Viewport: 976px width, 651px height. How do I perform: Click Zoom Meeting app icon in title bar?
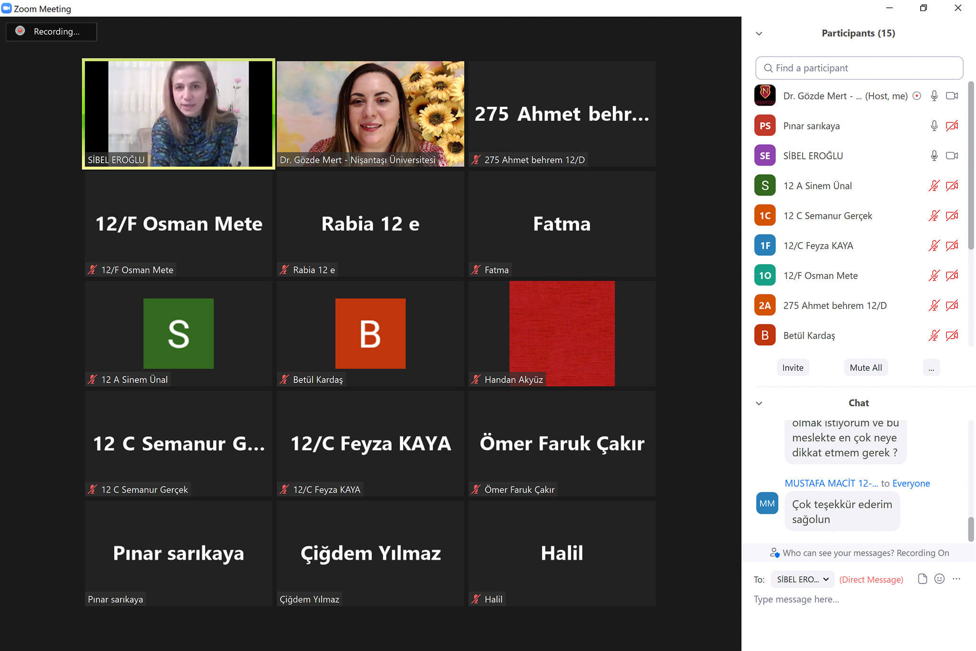(x=7, y=8)
